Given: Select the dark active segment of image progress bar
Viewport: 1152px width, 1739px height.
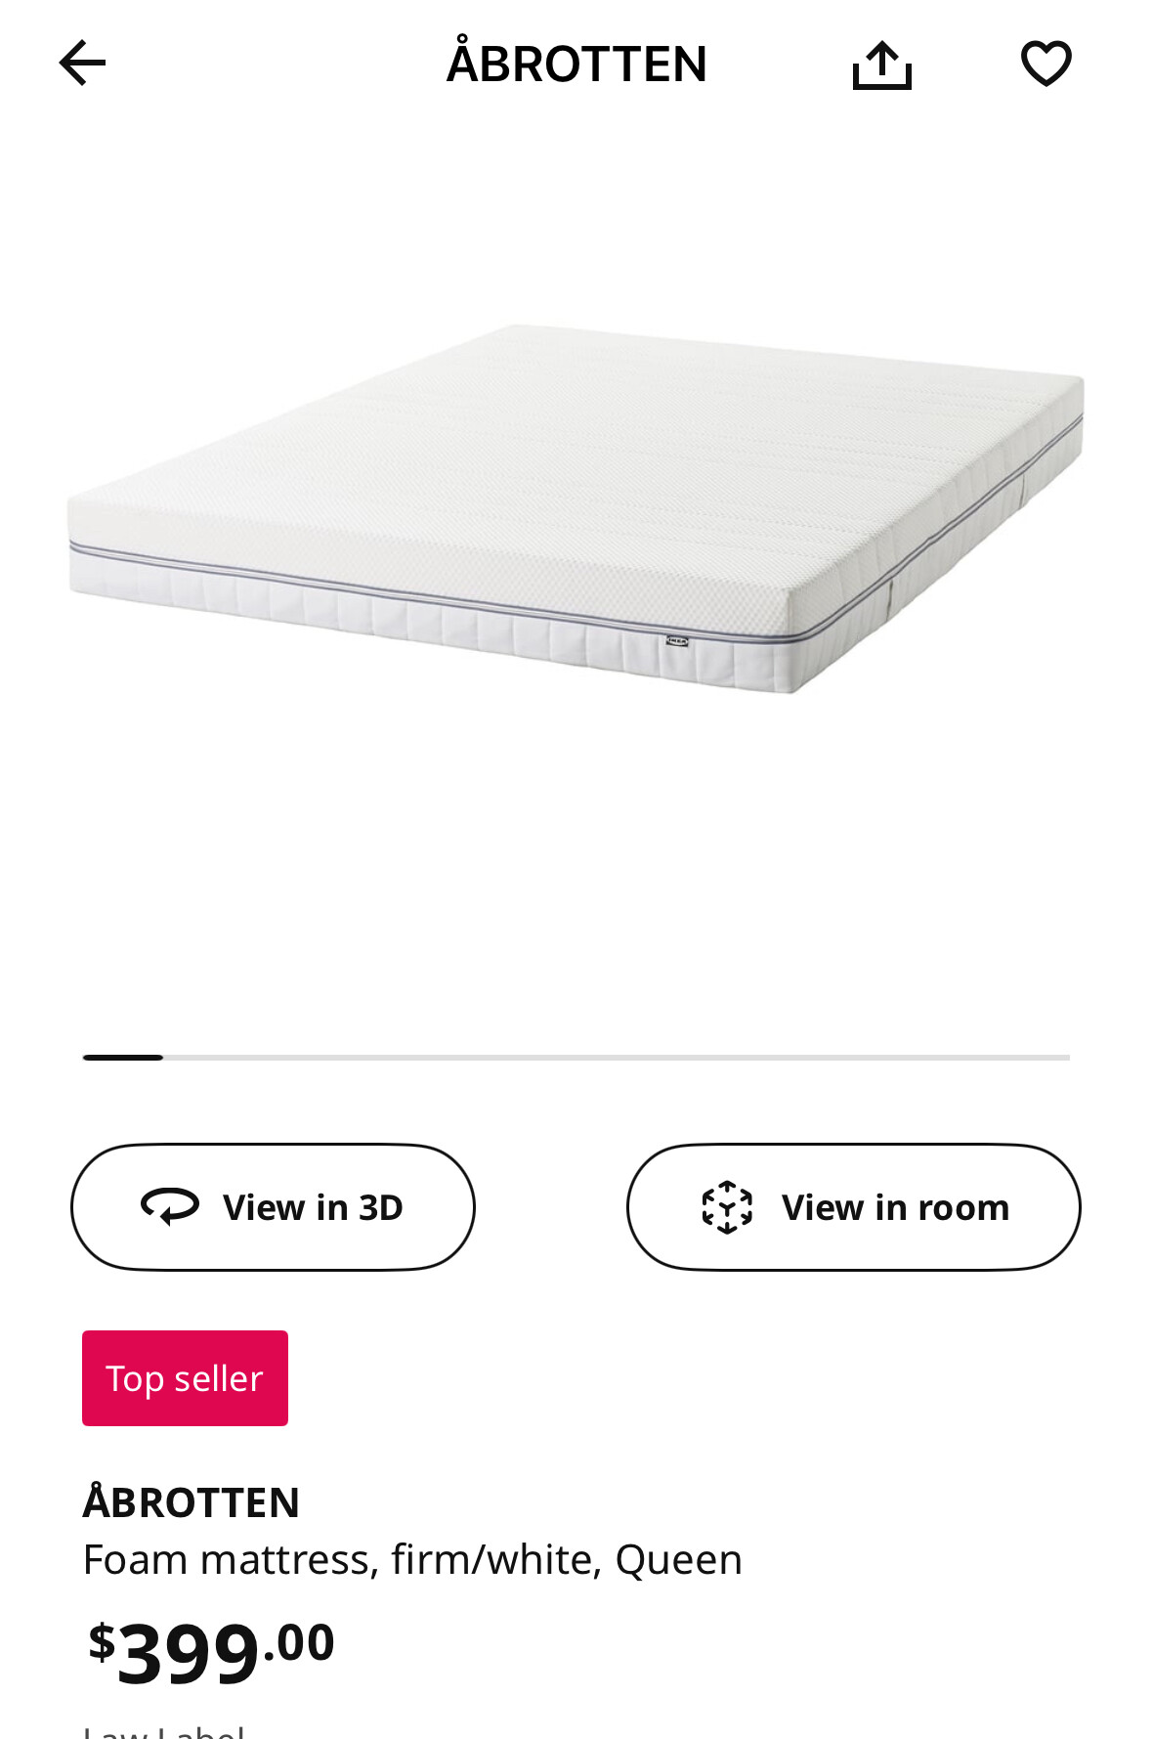Looking at the screenshot, I should pos(123,1058).
